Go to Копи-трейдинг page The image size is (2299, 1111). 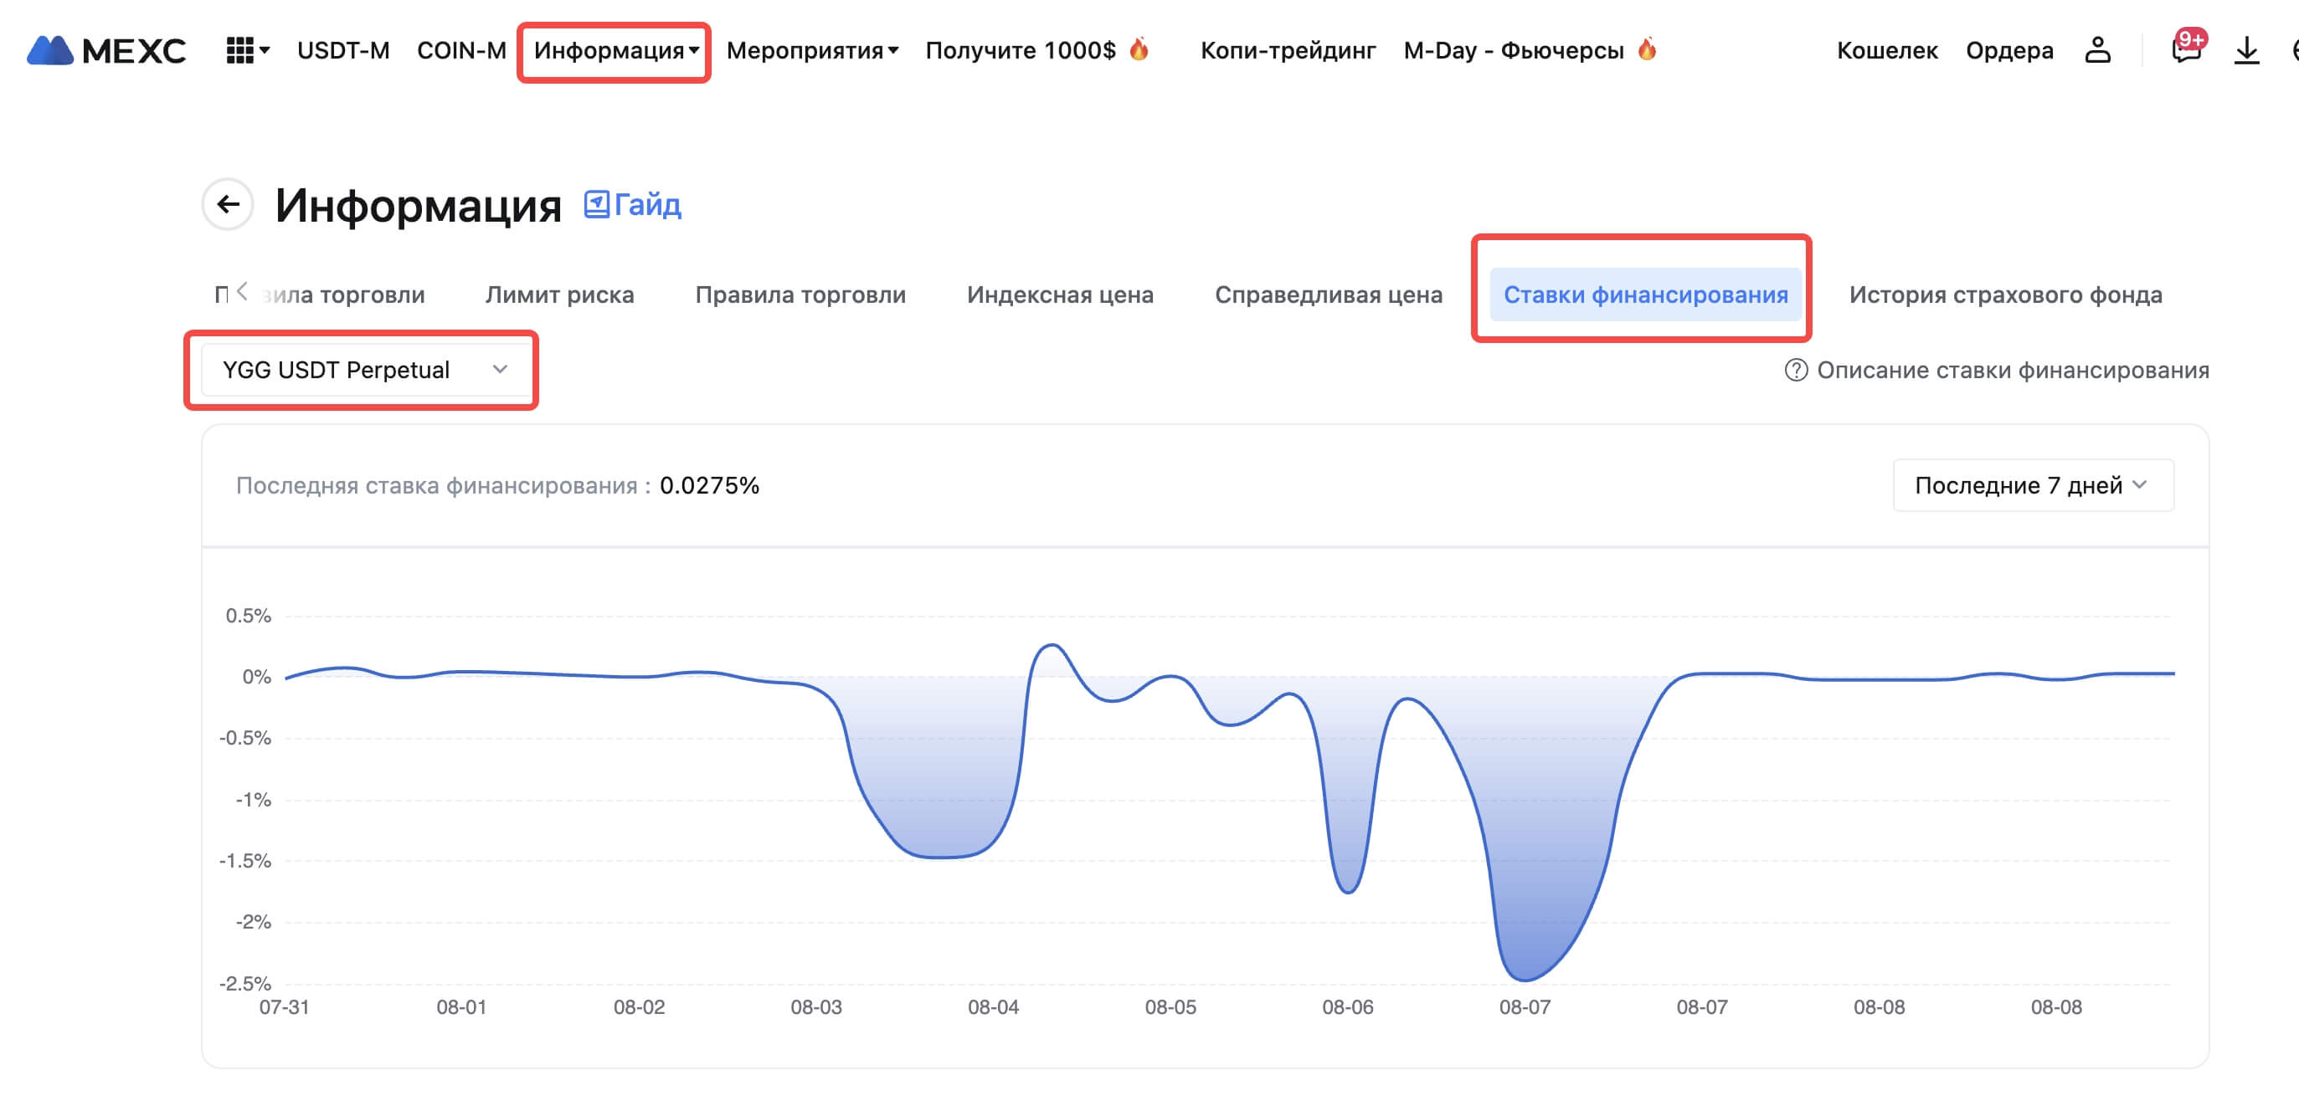tap(1287, 51)
